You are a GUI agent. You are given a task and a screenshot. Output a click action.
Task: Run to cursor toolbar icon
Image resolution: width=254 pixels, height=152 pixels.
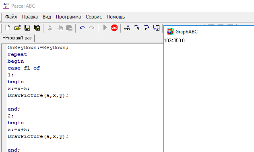[156, 28]
